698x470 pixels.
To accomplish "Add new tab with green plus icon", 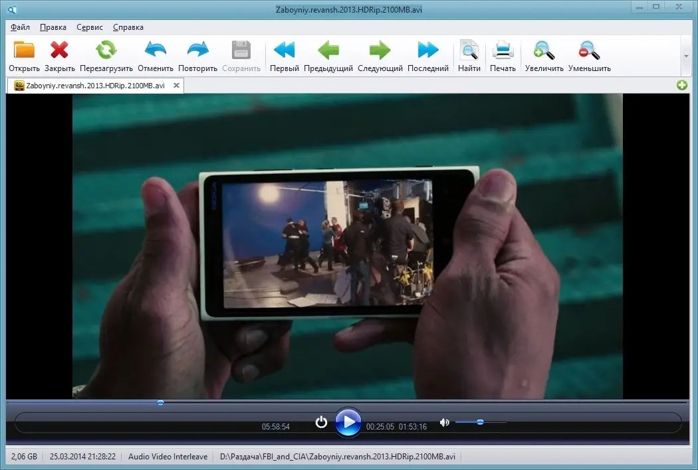I will [681, 85].
